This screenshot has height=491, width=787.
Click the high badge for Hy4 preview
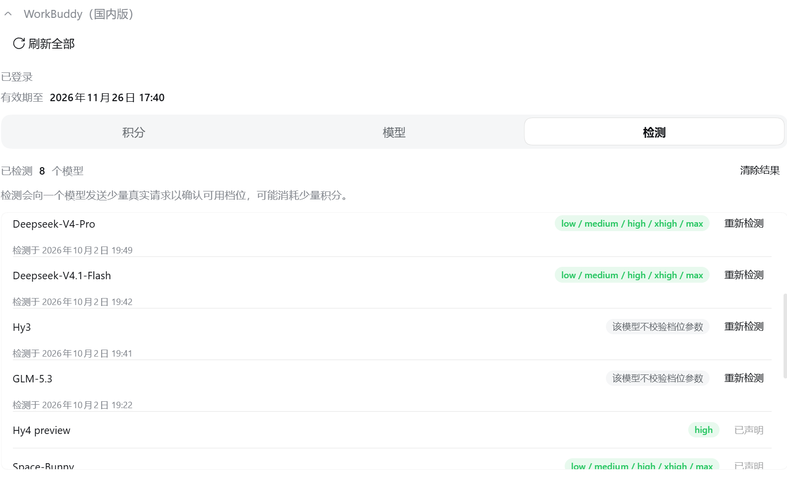click(x=704, y=430)
